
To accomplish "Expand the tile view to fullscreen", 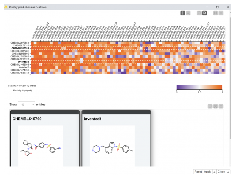I will coord(216,106).
